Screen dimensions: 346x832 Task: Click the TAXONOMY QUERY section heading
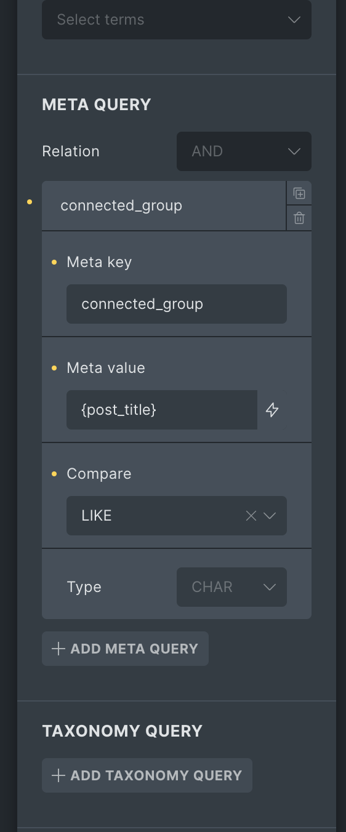click(123, 731)
